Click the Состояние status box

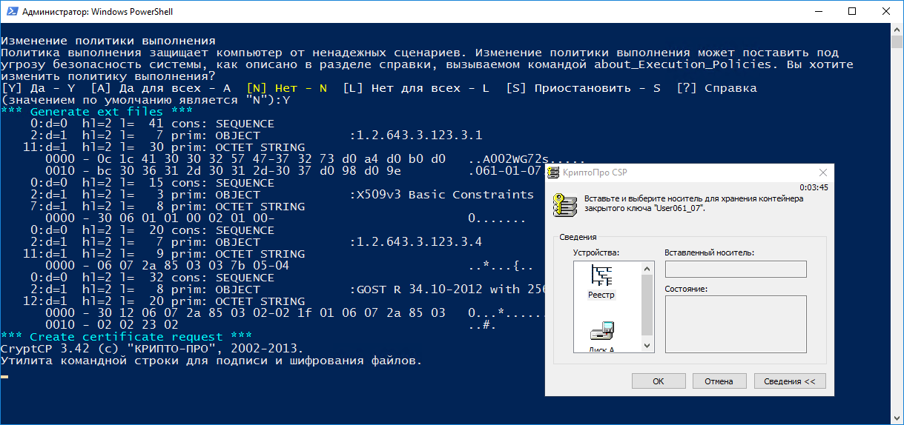coord(736,324)
